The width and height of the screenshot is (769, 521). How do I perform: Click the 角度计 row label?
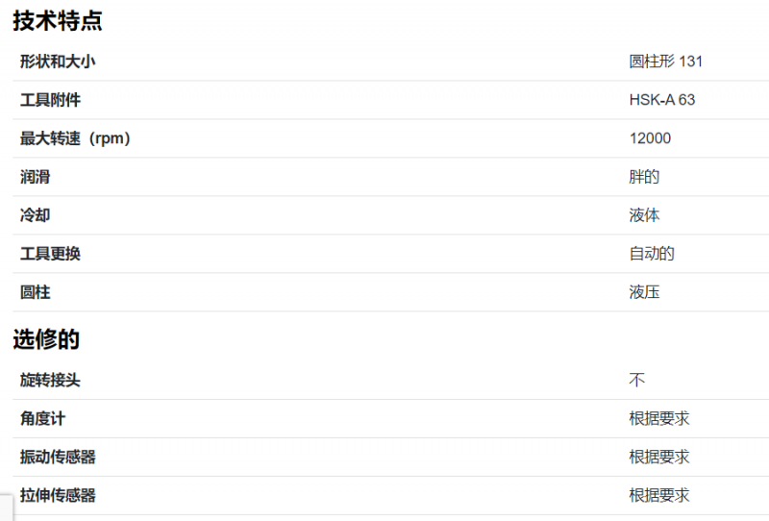click(x=42, y=418)
